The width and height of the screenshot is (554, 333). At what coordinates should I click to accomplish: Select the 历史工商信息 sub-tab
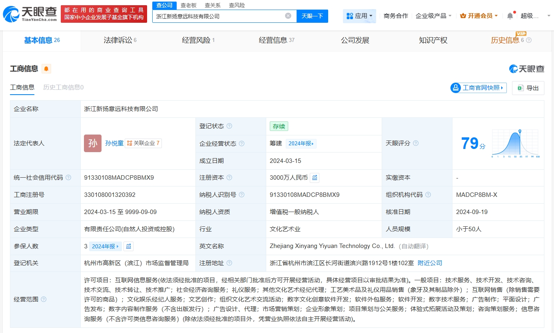click(x=63, y=87)
